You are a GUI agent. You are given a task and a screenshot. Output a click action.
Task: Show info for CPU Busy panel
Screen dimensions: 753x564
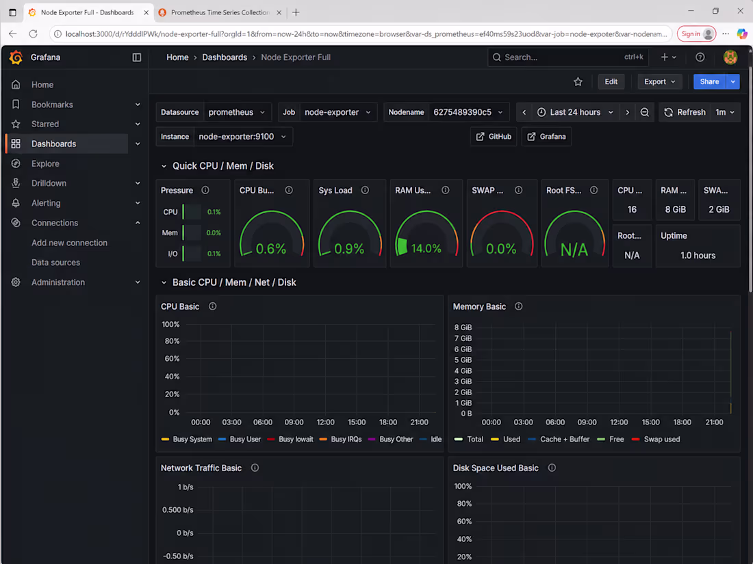point(289,191)
